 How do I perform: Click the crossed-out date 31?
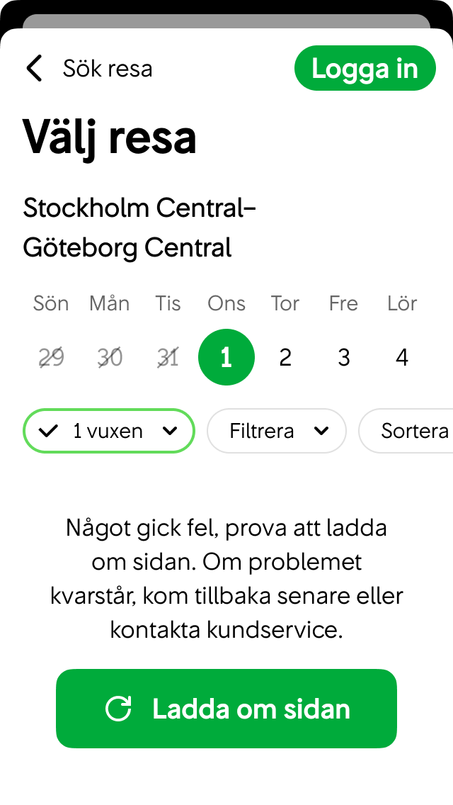point(168,357)
